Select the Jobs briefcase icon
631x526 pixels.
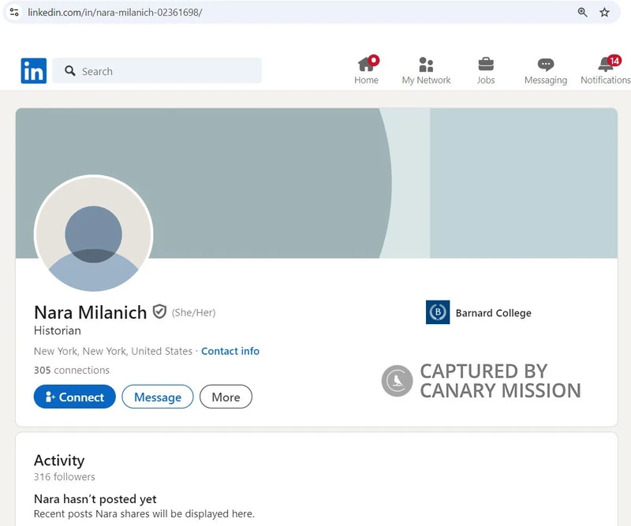[485, 63]
